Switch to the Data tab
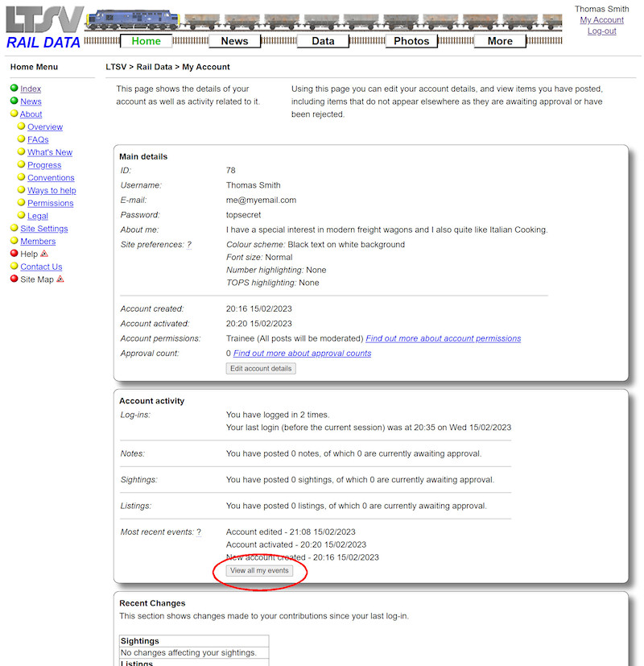Screen dimensions: 644x666 point(322,40)
